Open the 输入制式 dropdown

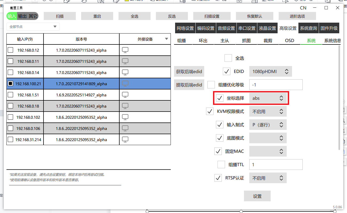268,125
